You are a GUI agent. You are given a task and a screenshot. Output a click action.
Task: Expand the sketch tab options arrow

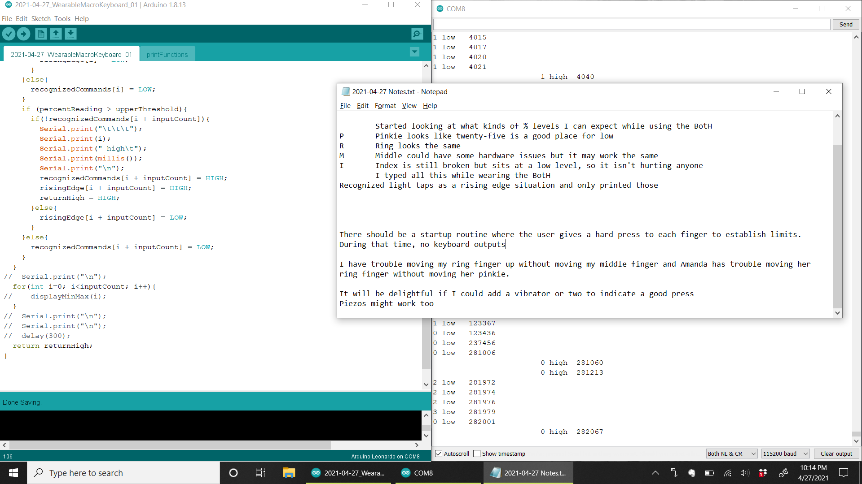point(414,52)
